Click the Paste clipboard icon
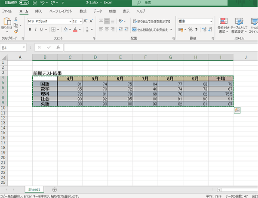 [x=6, y=22]
